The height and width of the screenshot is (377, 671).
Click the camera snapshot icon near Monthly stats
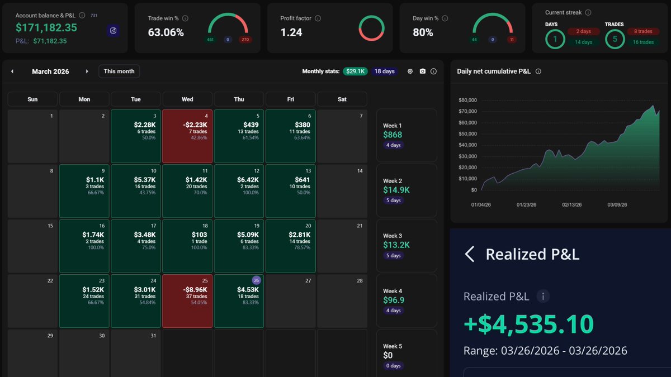tap(423, 71)
